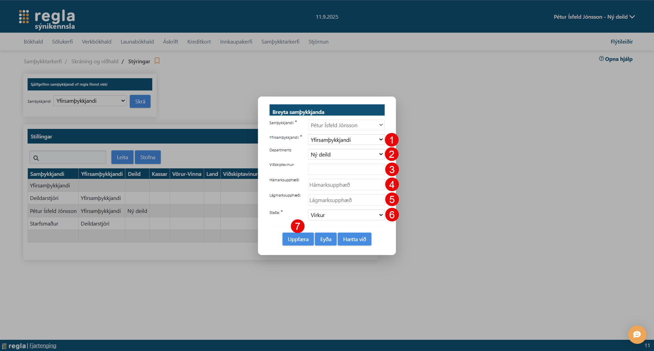654x351 pixels.
Task: Expand the Yfirsamþykkjandi dropdown in dialog
Action: pyautogui.click(x=346, y=140)
